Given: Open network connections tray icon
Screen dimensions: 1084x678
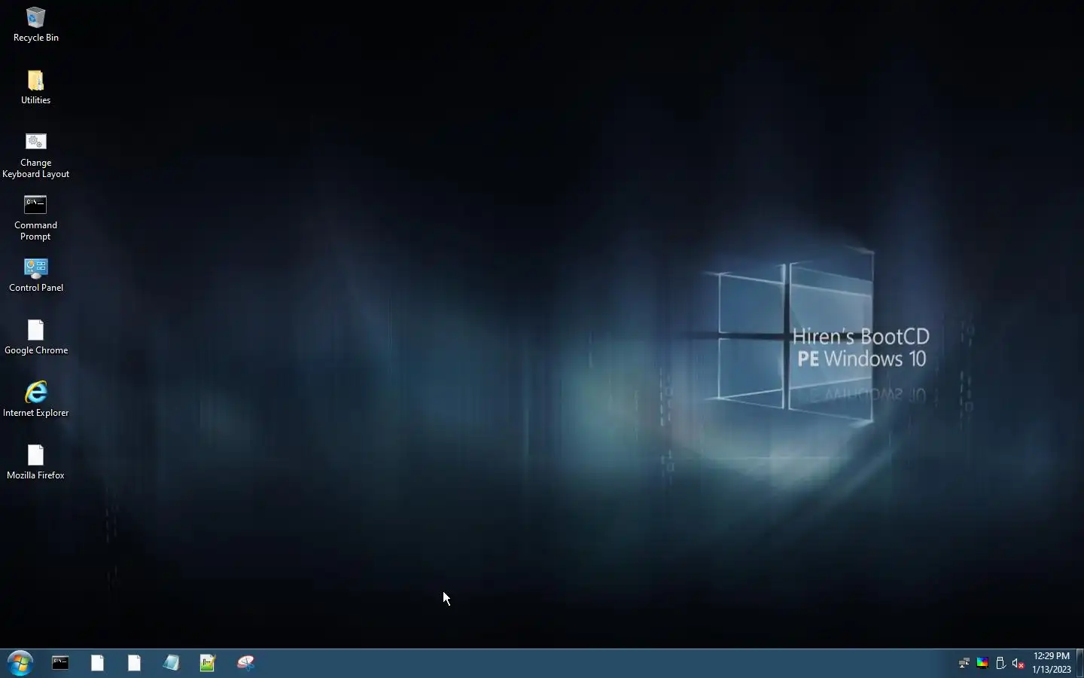Looking at the screenshot, I should pyautogui.click(x=964, y=664).
